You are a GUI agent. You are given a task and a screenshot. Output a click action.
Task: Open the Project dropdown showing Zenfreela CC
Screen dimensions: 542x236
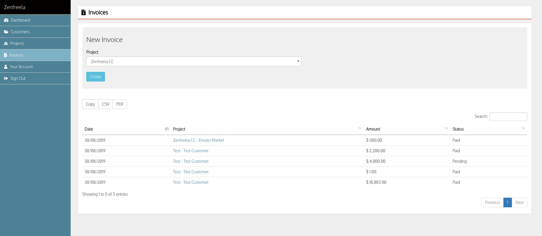pos(194,61)
